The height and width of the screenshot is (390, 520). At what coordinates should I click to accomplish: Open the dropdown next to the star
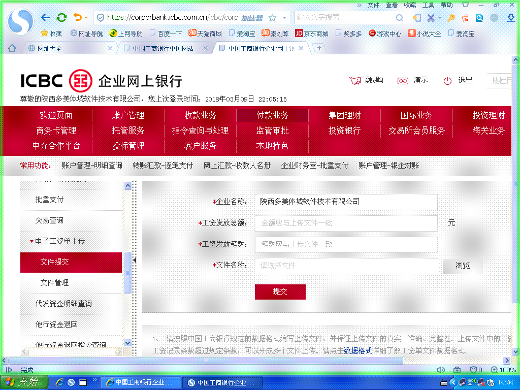(x=284, y=18)
